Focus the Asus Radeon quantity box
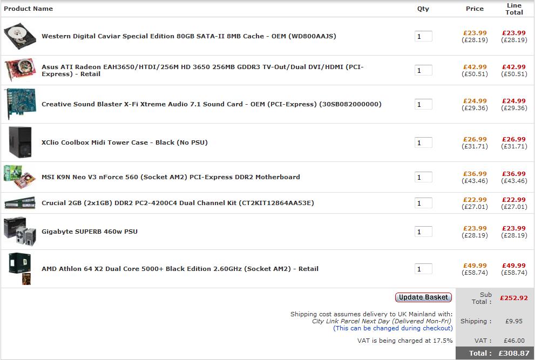This screenshot has height=360, width=535. coord(423,70)
